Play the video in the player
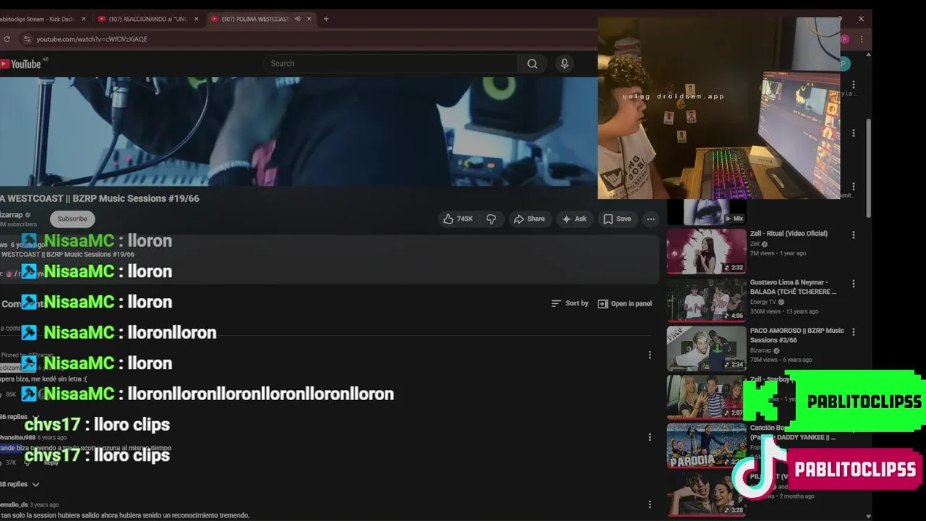 pyautogui.click(x=299, y=132)
